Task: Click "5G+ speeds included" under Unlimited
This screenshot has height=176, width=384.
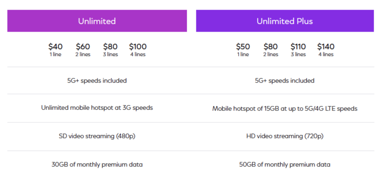Action: point(97,81)
